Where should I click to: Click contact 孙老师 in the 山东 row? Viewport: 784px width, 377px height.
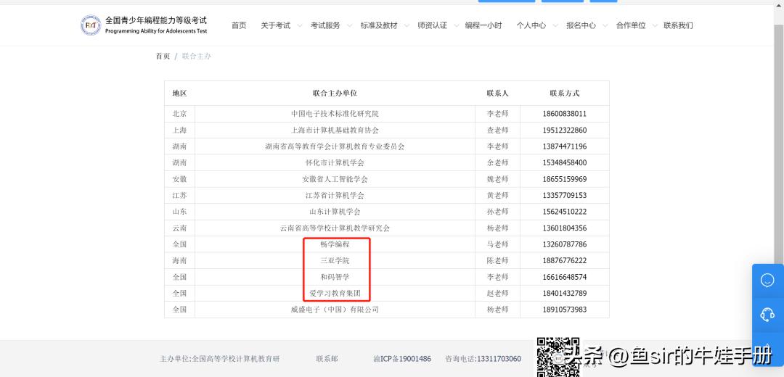(x=497, y=212)
